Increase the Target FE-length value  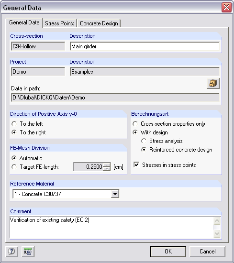click(106, 165)
